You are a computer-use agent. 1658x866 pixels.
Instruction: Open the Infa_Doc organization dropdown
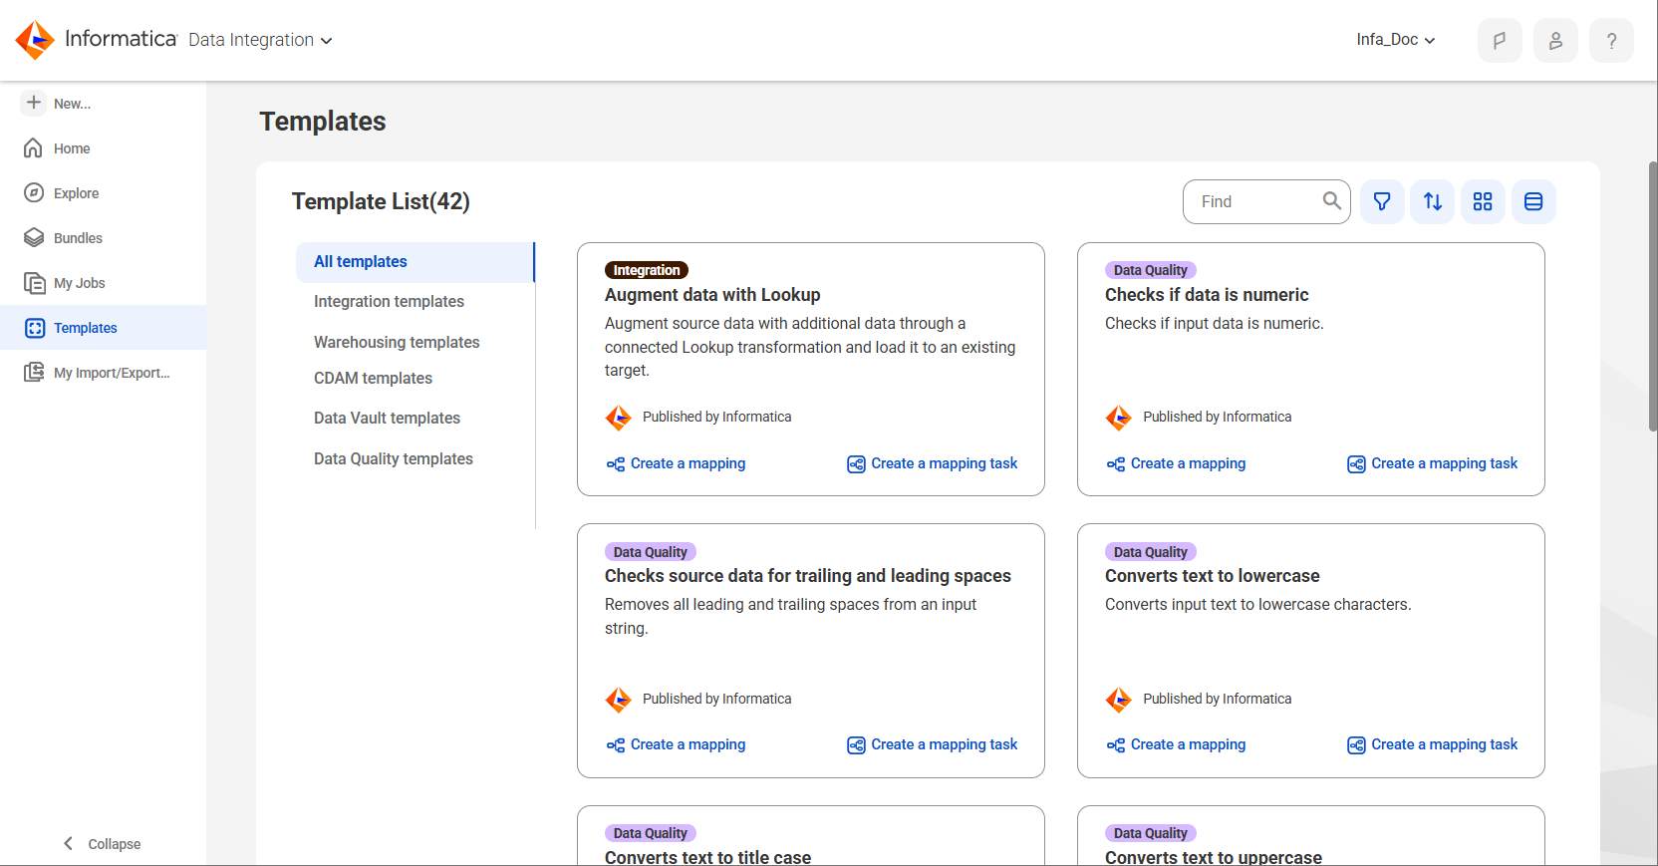tap(1396, 40)
